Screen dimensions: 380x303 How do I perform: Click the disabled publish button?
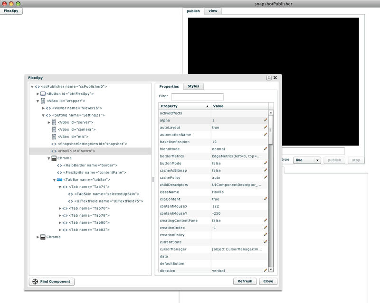334,160
